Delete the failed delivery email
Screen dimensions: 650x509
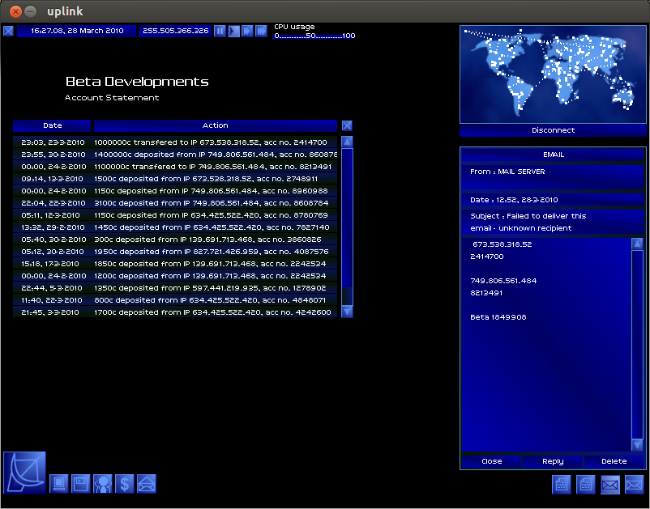pyautogui.click(x=614, y=461)
